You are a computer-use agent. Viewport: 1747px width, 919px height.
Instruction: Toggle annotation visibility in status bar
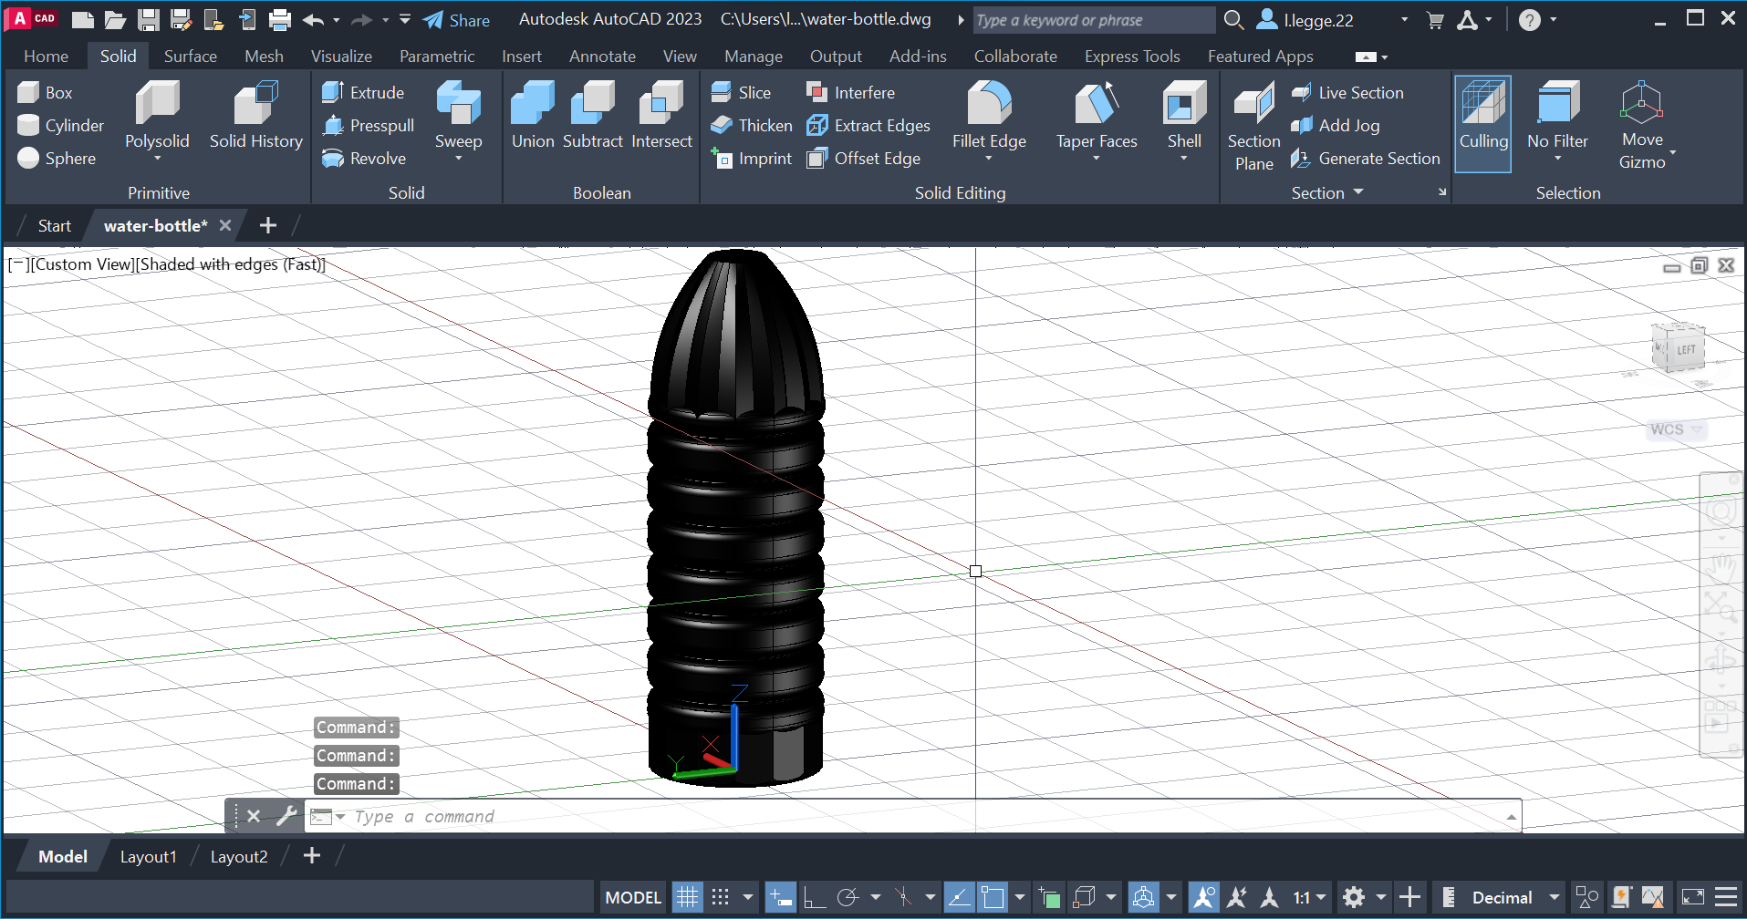tap(1203, 897)
